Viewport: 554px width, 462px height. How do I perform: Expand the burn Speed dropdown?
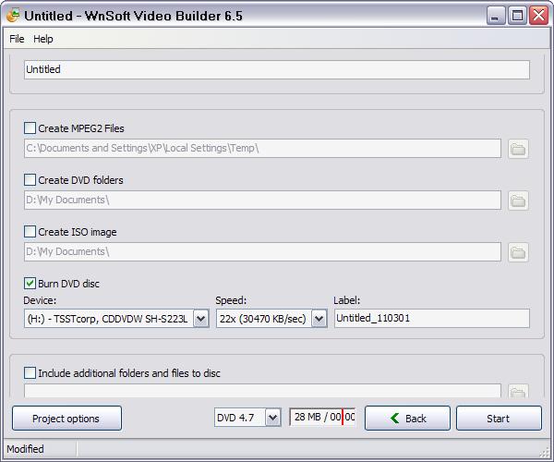pos(319,319)
